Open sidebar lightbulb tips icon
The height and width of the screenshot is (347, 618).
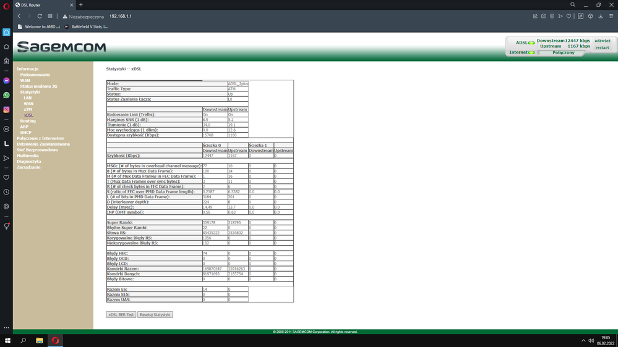6,226
